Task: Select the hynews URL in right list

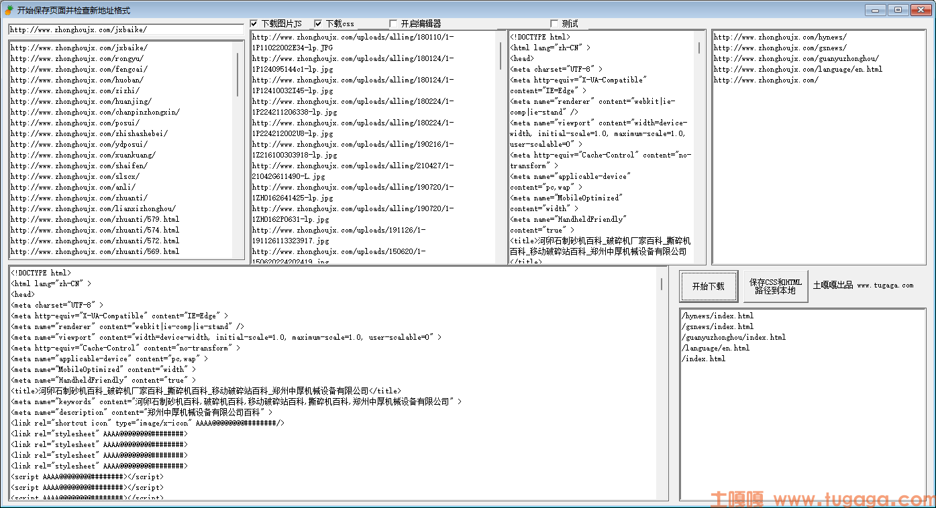Action: [x=780, y=37]
